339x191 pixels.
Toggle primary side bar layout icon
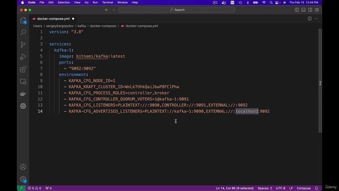click(x=297, y=10)
